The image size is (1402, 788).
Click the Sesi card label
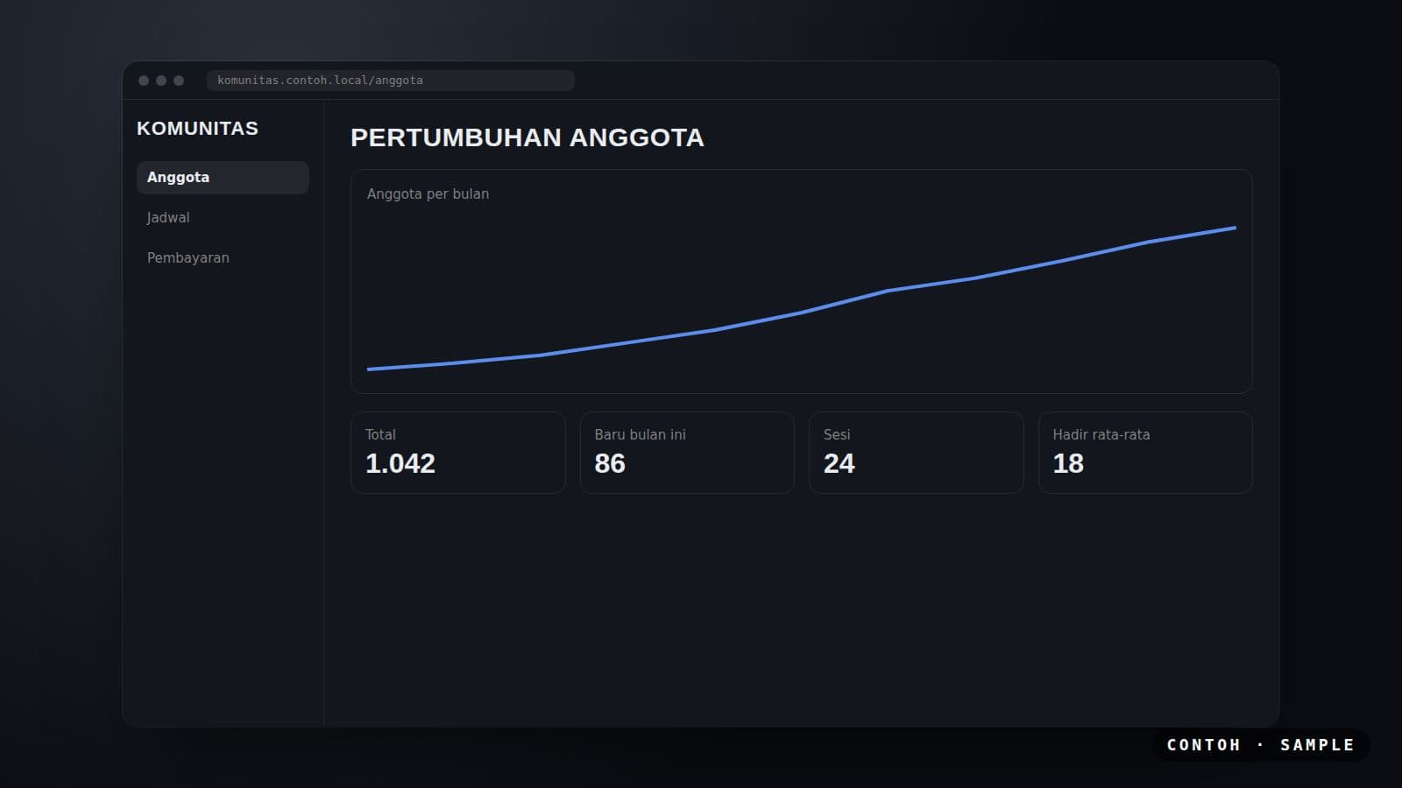[x=837, y=434]
